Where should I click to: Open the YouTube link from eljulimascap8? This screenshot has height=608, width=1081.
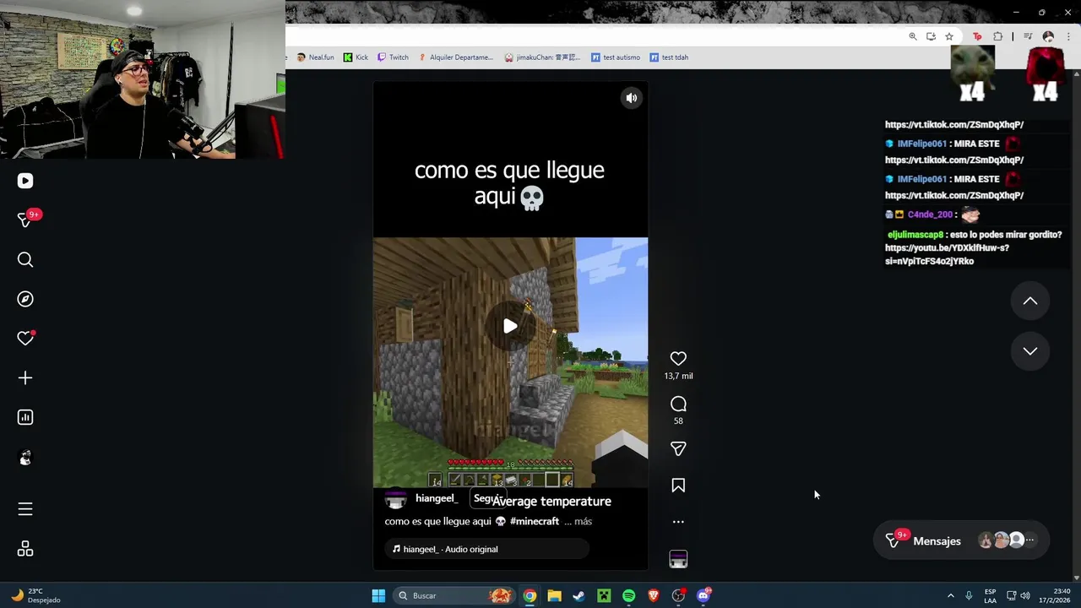947,255
